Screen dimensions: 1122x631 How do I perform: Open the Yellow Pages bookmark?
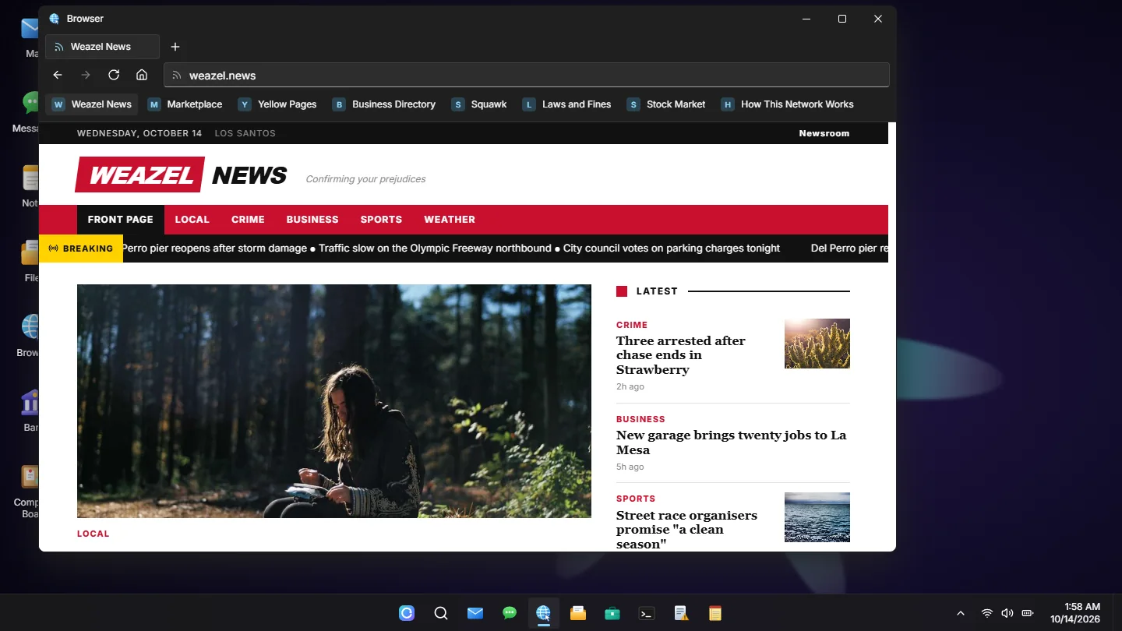tap(277, 104)
